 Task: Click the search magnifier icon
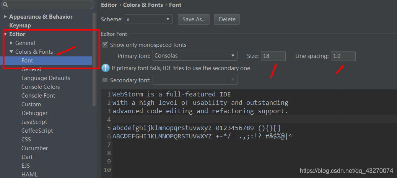point(5,5)
